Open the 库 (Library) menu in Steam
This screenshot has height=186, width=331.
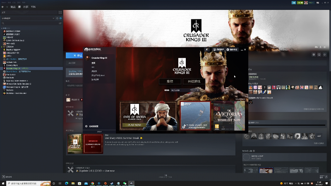(19, 7)
